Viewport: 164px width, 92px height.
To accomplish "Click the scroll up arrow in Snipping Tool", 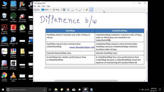I will [x=147, y=14].
